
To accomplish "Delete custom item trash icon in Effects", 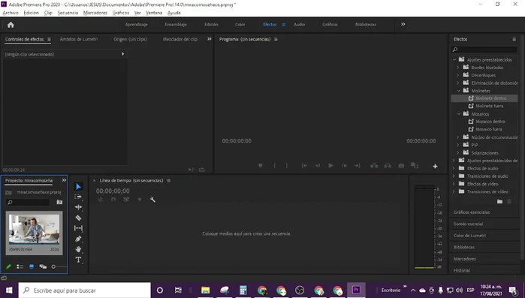I will point(509,201).
